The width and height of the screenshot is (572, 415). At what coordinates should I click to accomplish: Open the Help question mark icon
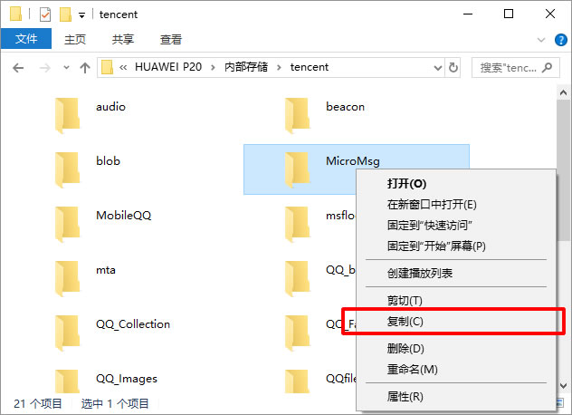[561, 40]
